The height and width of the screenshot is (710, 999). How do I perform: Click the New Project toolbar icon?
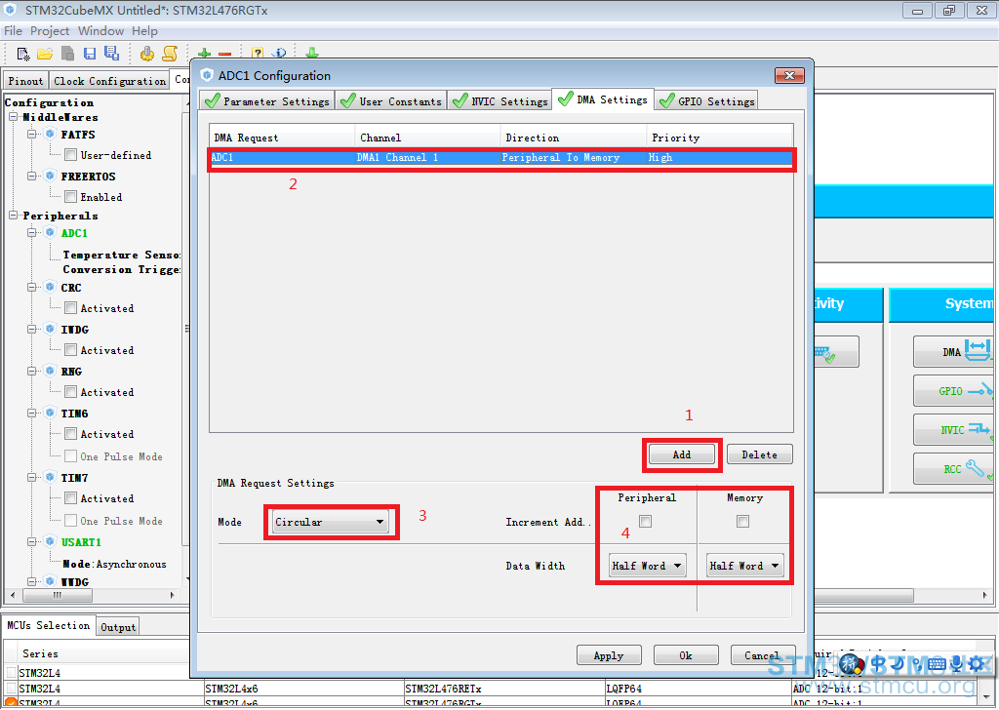[x=23, y=54]
